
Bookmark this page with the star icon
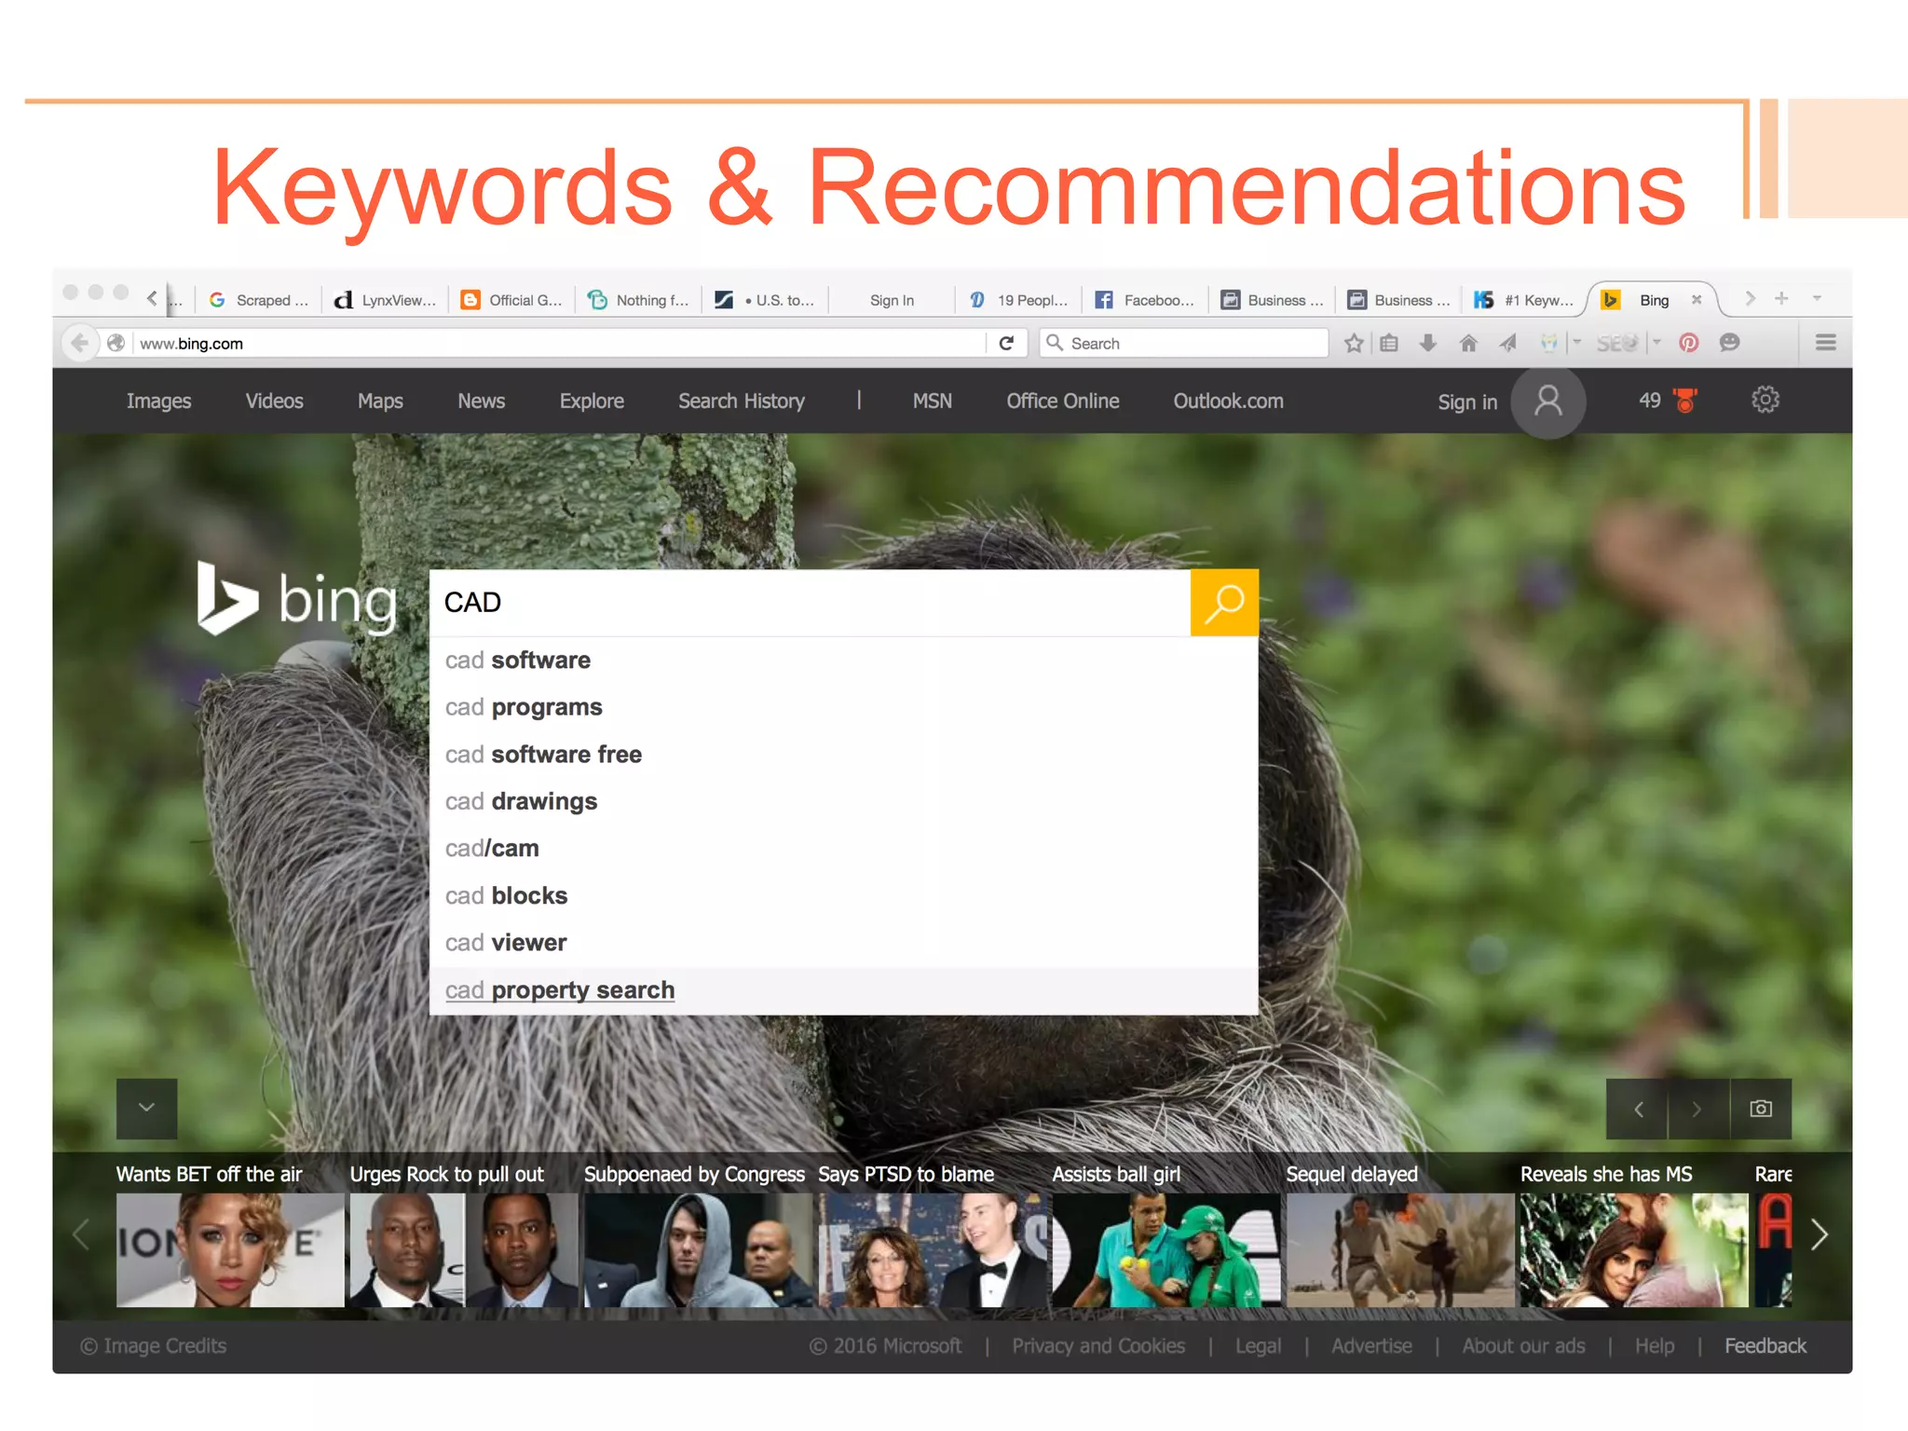pyautogui.click(x=1354, y=343)
